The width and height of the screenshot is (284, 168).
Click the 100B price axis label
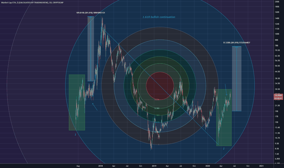[277, 34]
